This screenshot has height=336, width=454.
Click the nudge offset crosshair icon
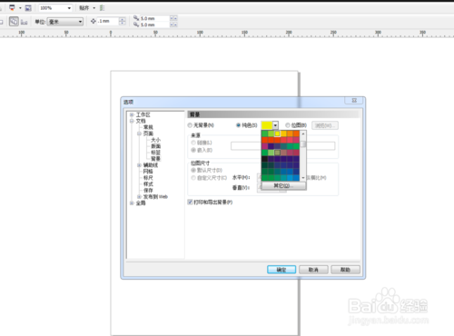(94, 21)
